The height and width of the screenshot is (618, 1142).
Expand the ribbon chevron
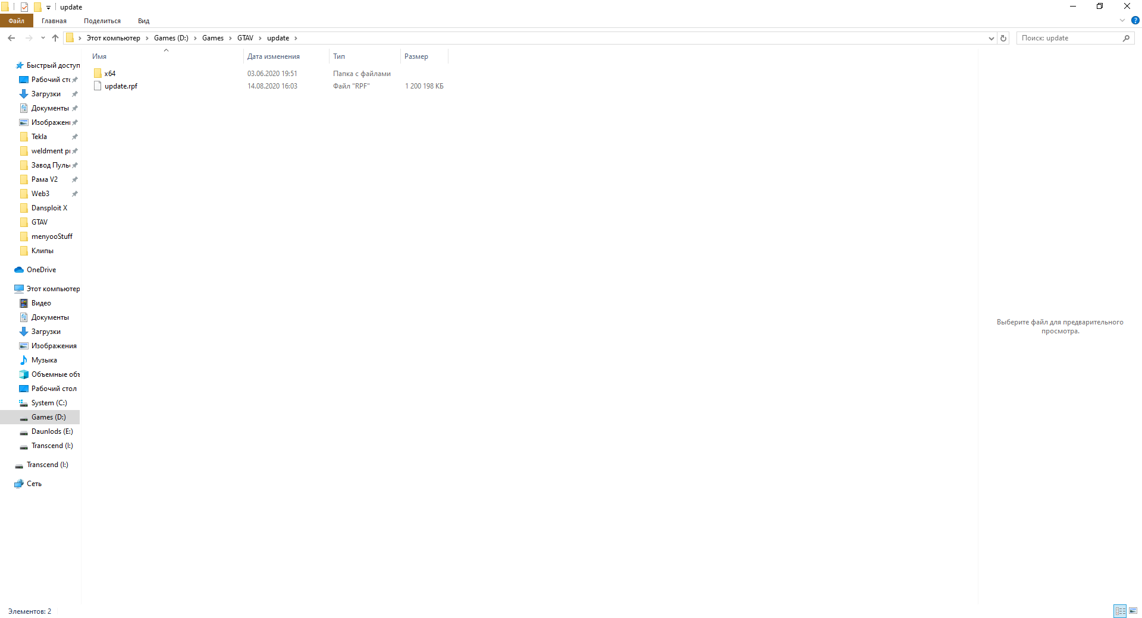pyautogui.click(x=1122, y=20)
